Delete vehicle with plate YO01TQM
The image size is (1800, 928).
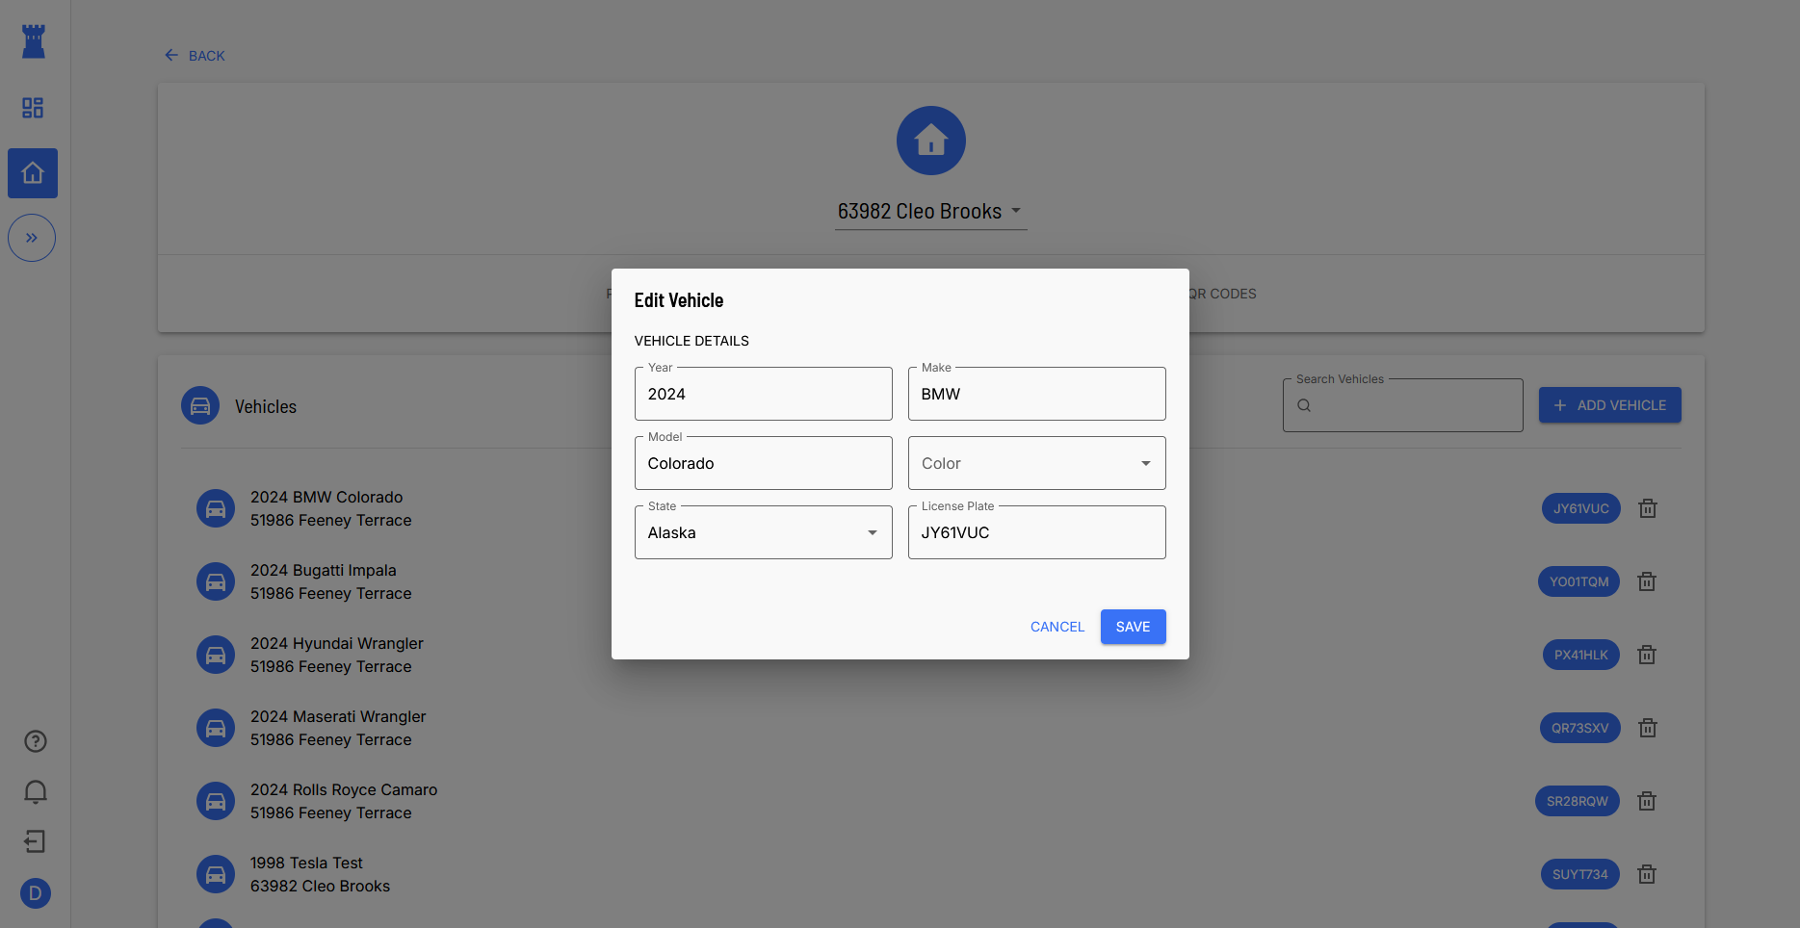[x=1647, y=581]
